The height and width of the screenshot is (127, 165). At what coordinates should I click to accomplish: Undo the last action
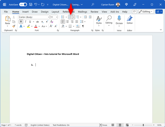pos(36,5)
